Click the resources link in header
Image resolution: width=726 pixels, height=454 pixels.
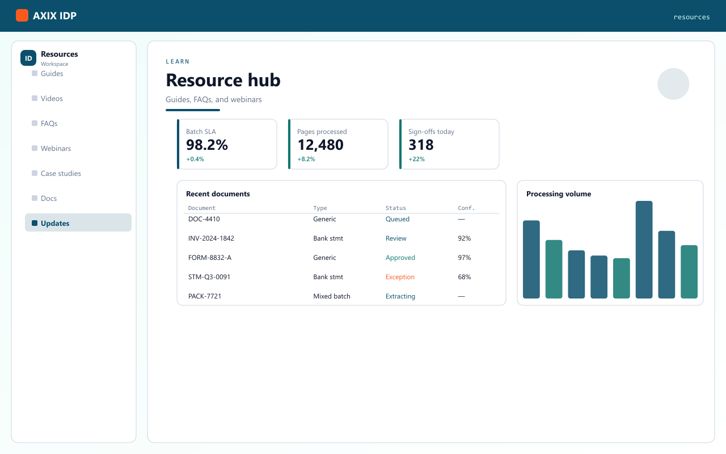click(691, 17)
